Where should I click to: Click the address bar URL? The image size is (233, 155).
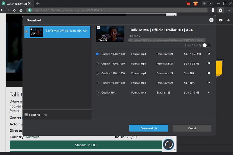coord(69,10)
